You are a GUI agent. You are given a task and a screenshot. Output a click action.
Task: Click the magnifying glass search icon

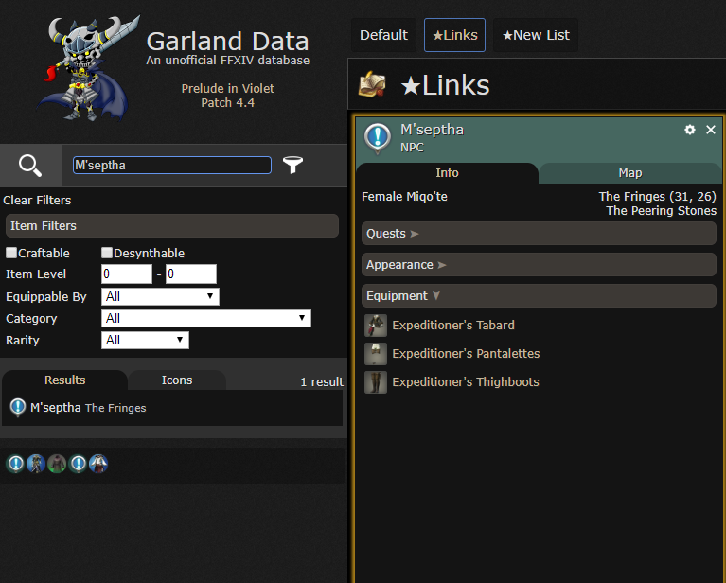pos(30,166)
